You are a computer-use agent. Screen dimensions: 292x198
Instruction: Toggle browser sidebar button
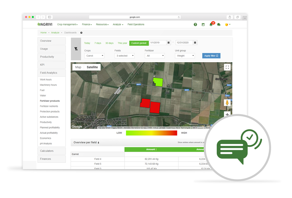coord(50,17)
